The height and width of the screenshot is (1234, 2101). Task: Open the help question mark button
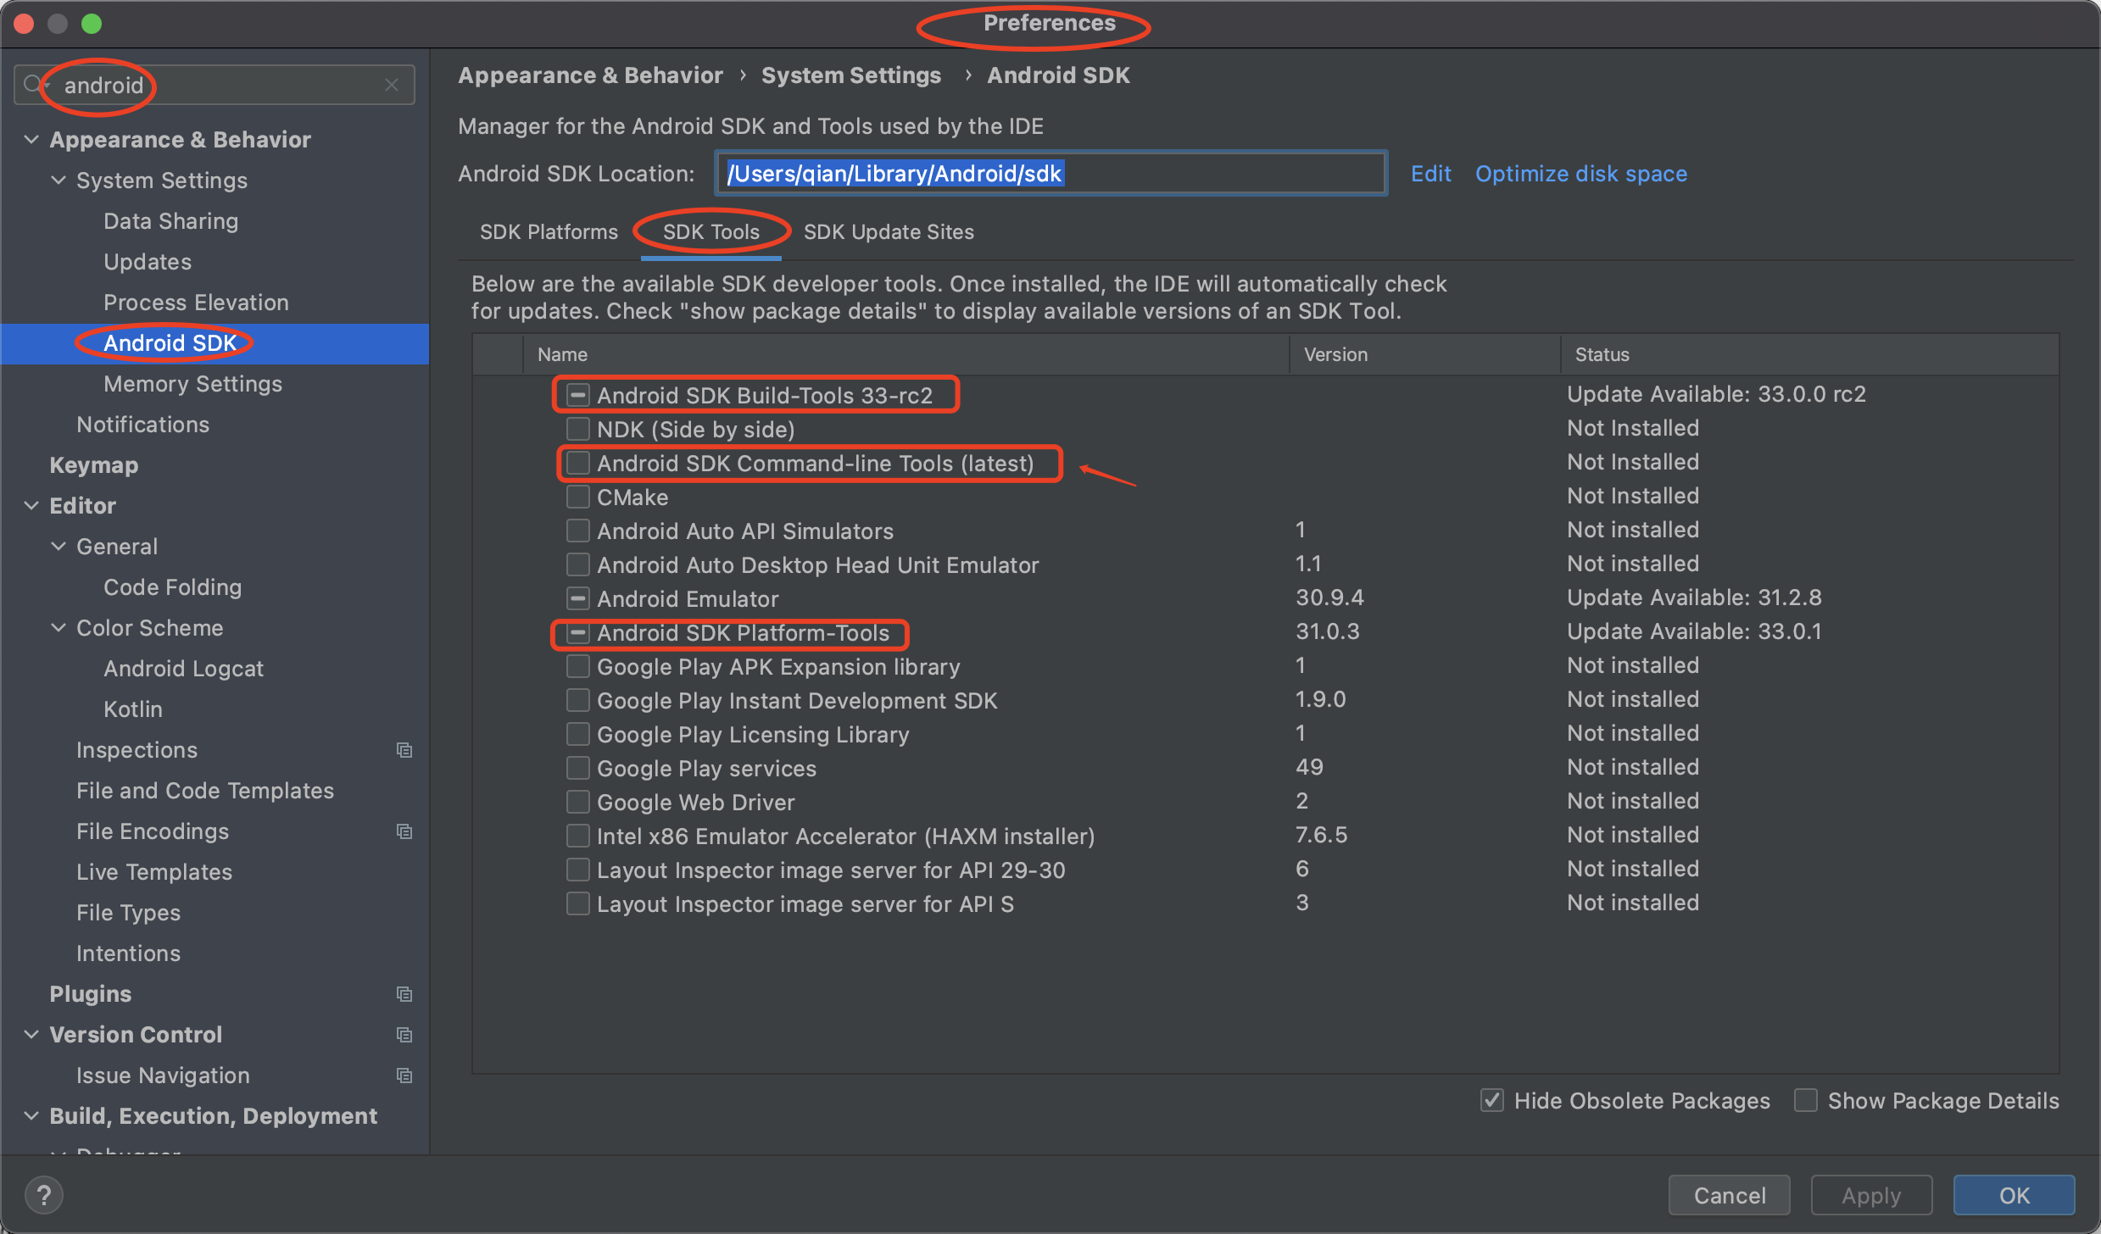pyautogui.click(x=44, y=1195)
